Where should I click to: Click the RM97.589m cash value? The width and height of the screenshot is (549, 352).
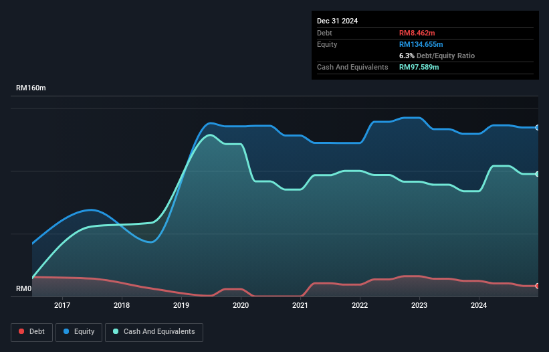(x=419, y=67)
